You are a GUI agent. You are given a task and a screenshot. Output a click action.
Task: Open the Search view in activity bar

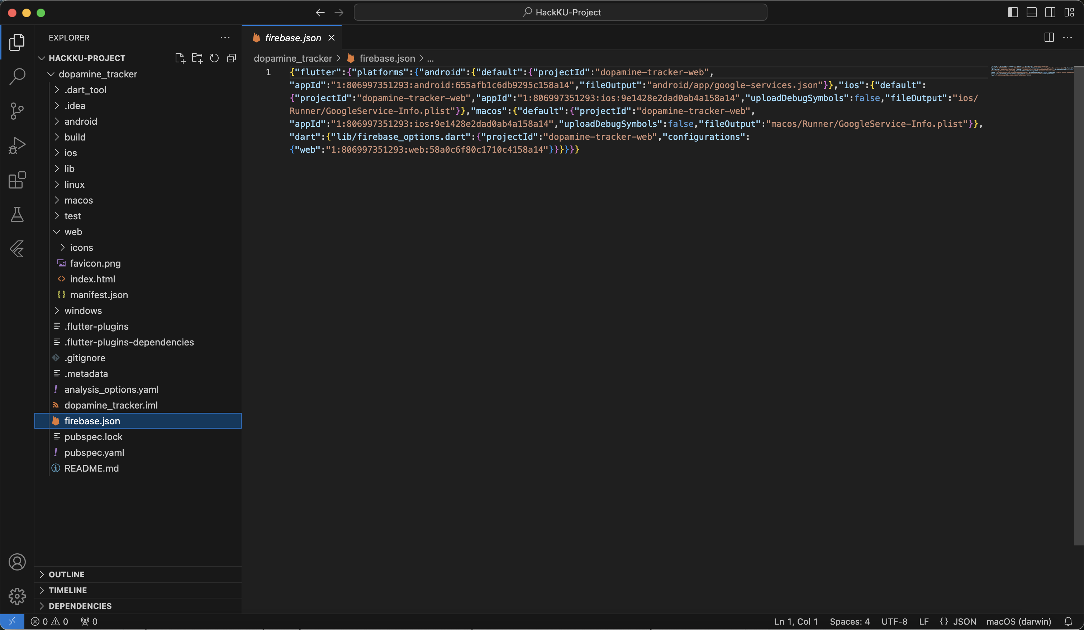[17, 77]
